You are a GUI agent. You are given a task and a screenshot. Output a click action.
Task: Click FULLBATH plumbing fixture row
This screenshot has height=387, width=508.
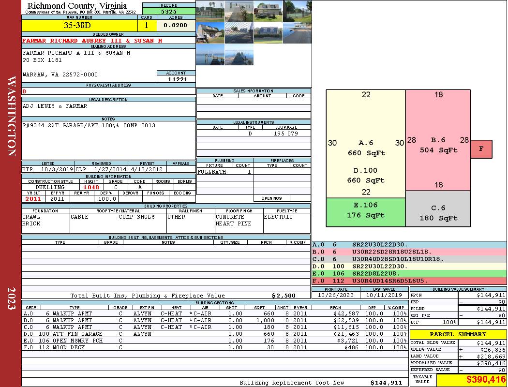pos(225,172)
